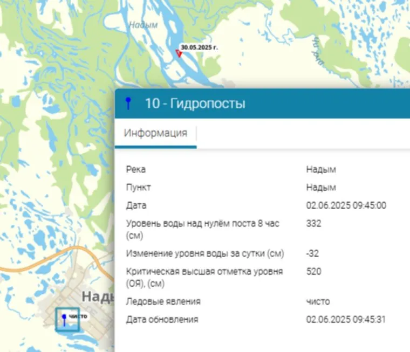410x352 pixels.
Task: Click the 'Пункт' field label
Action: (138, 188)
